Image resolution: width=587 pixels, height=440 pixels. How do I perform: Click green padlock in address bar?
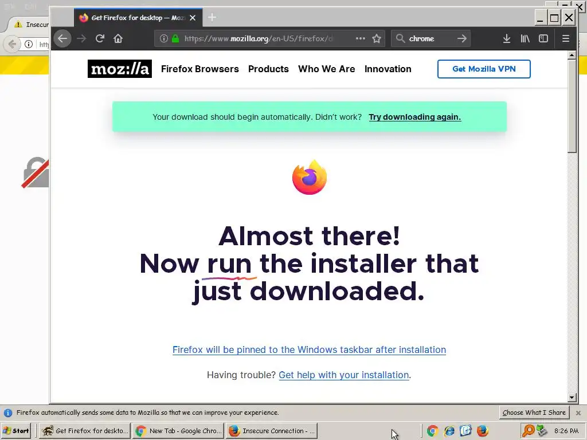pos(175,38)
